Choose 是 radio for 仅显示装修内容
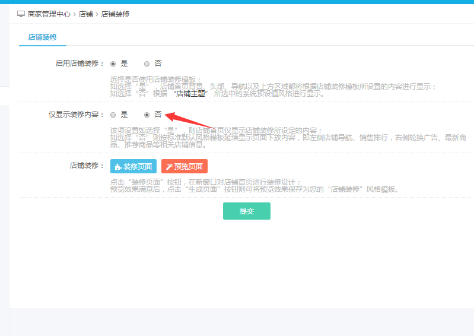 tap(113, 115)
